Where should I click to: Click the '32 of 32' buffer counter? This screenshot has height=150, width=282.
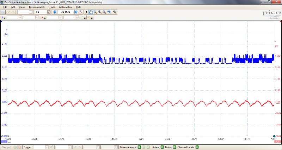pos(66,12)
